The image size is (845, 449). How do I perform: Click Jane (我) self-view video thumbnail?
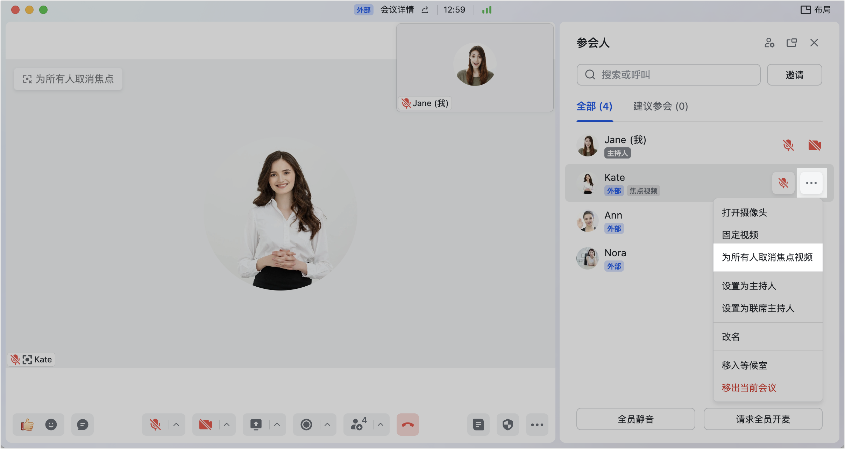tap(475, 68)
